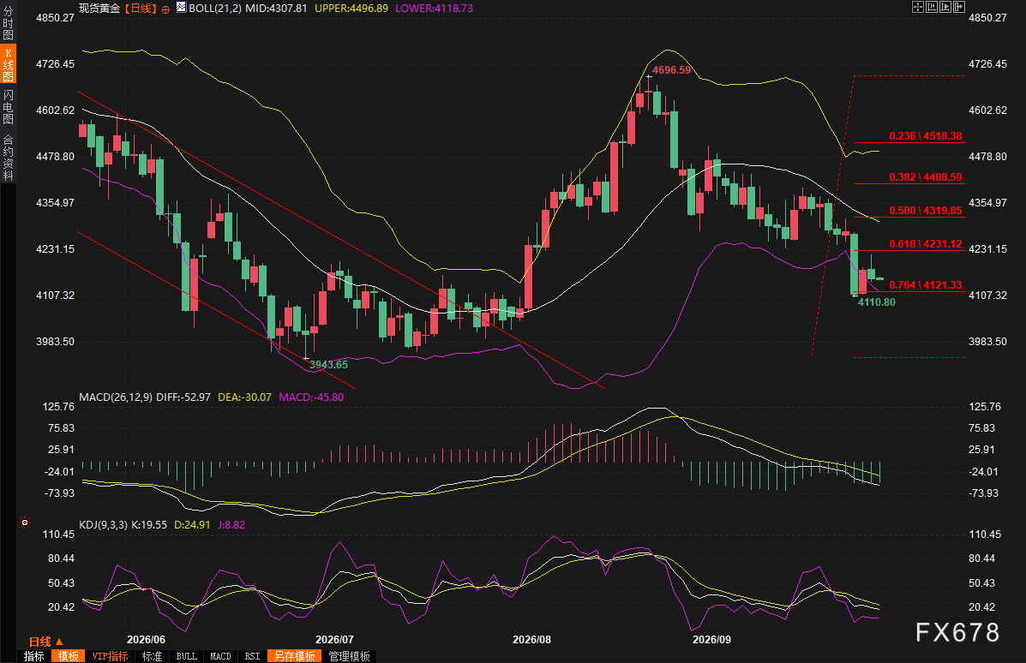1026x663 pixels.
Task: Click the expand-panel arrow icon at top right
Action: pos(959,7)
